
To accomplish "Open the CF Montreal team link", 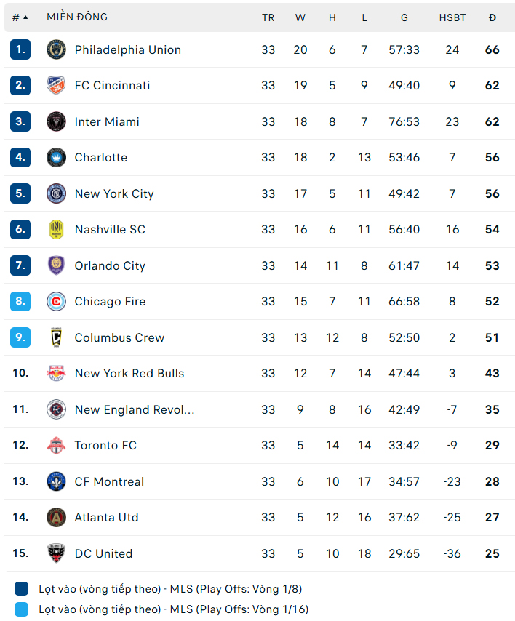I will coord(109,481).
